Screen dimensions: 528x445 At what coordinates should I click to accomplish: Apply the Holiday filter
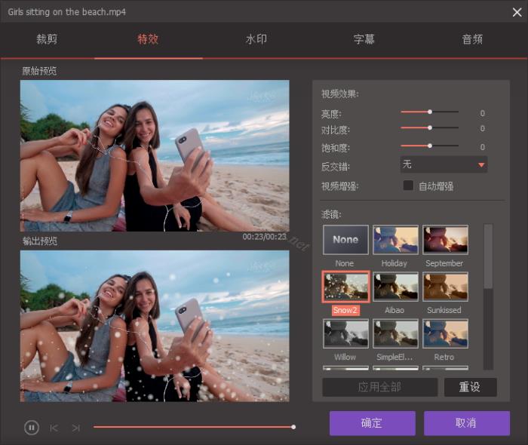pos(395,240)
